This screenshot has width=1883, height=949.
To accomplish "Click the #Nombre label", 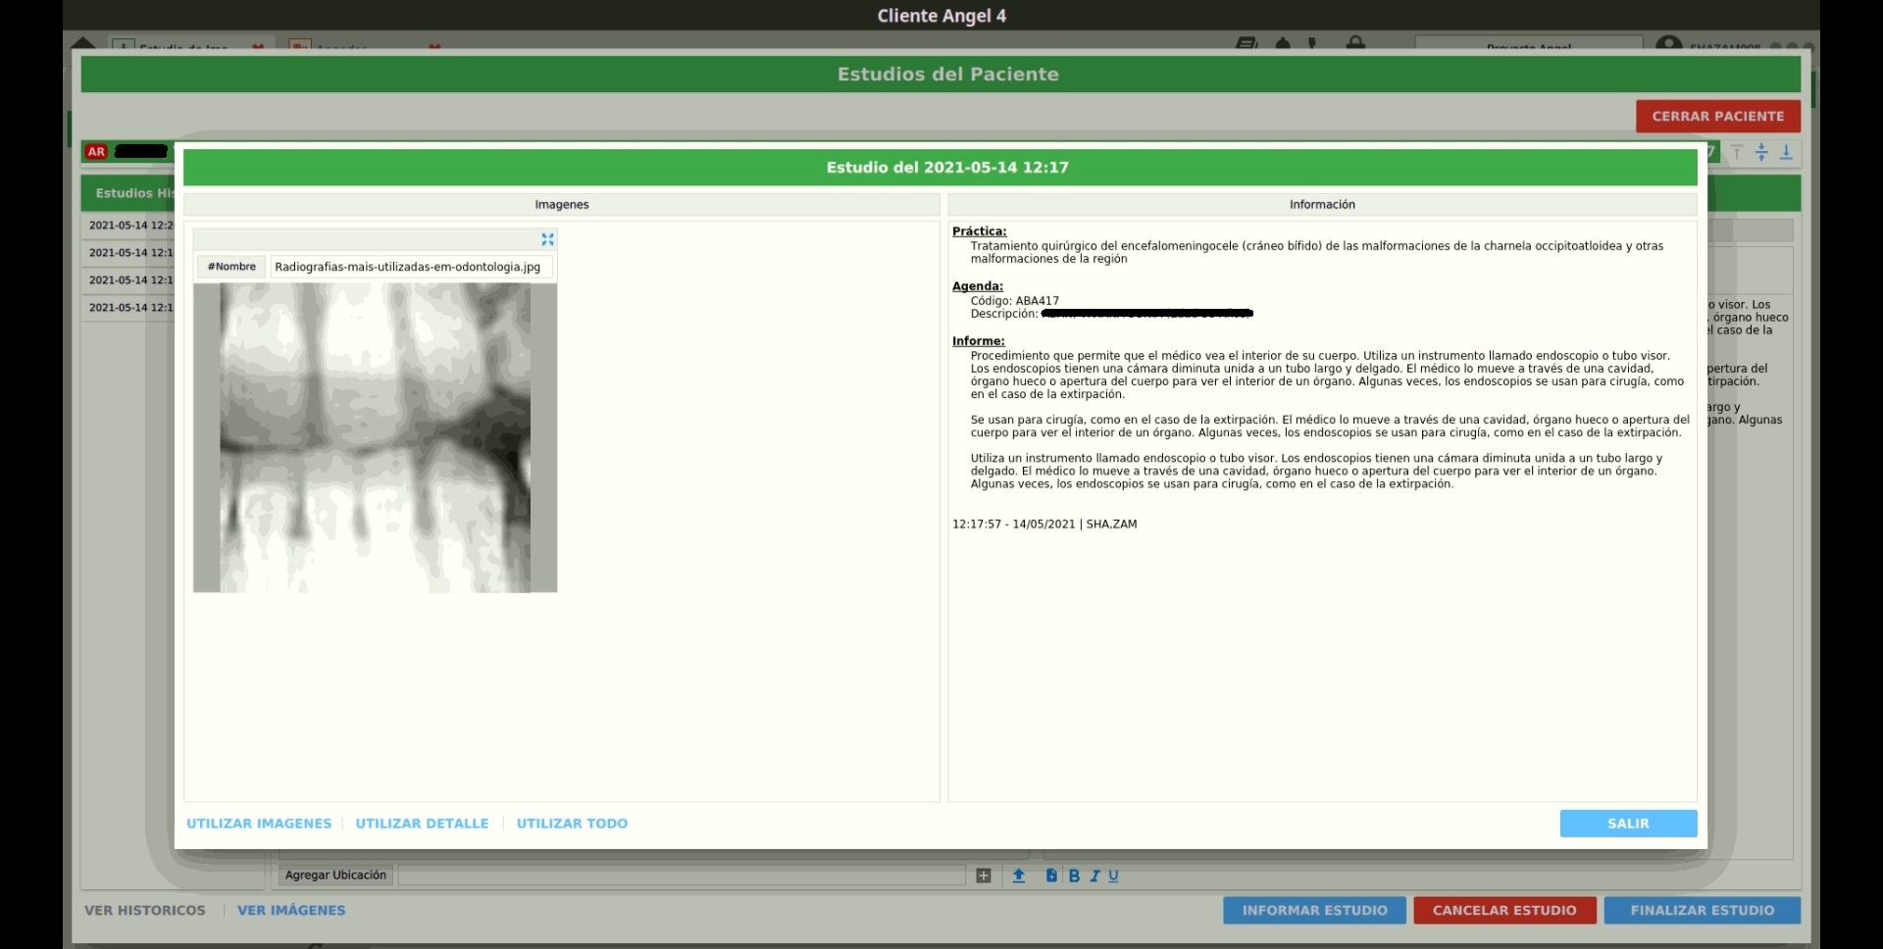I will [231, 267].
